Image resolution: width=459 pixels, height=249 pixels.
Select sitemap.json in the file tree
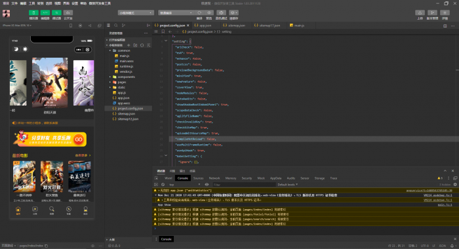[127, 114]
